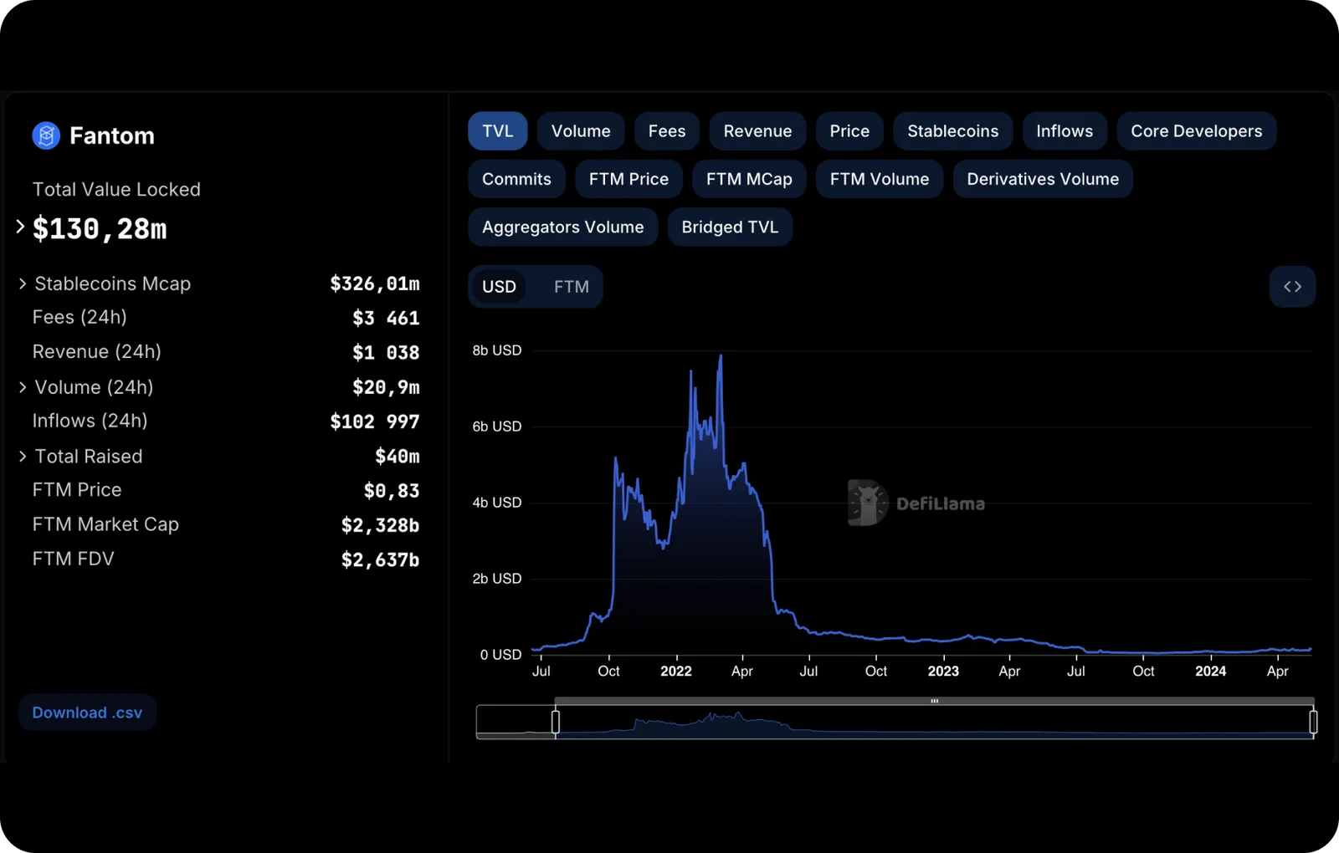Click the Fantom chain title
This screenshot has height=853, width=1339.
click(x=112, y=135)
